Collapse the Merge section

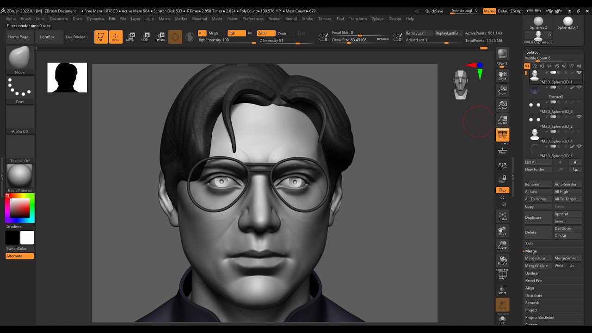pyautogui.click(x=531, y=251)
